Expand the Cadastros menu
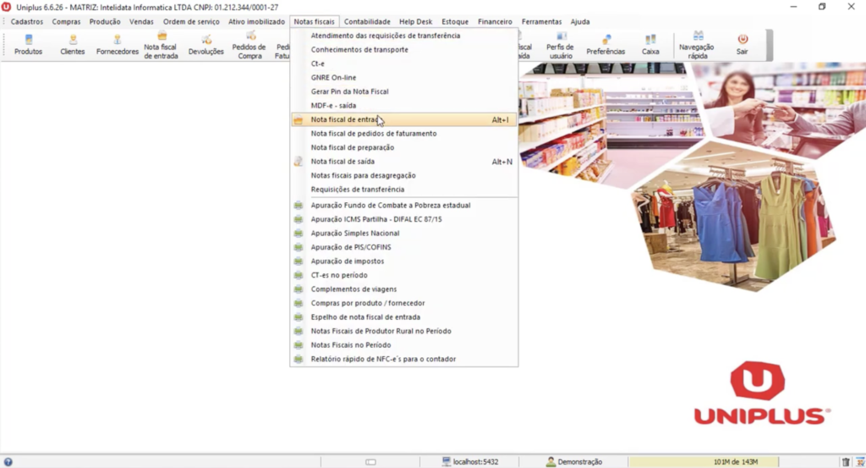Image resolution: width=866 pixels, height=468 pixels. tap(27, 21)
